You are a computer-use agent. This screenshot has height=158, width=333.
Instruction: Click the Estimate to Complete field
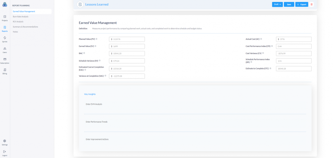click(294, 69)
